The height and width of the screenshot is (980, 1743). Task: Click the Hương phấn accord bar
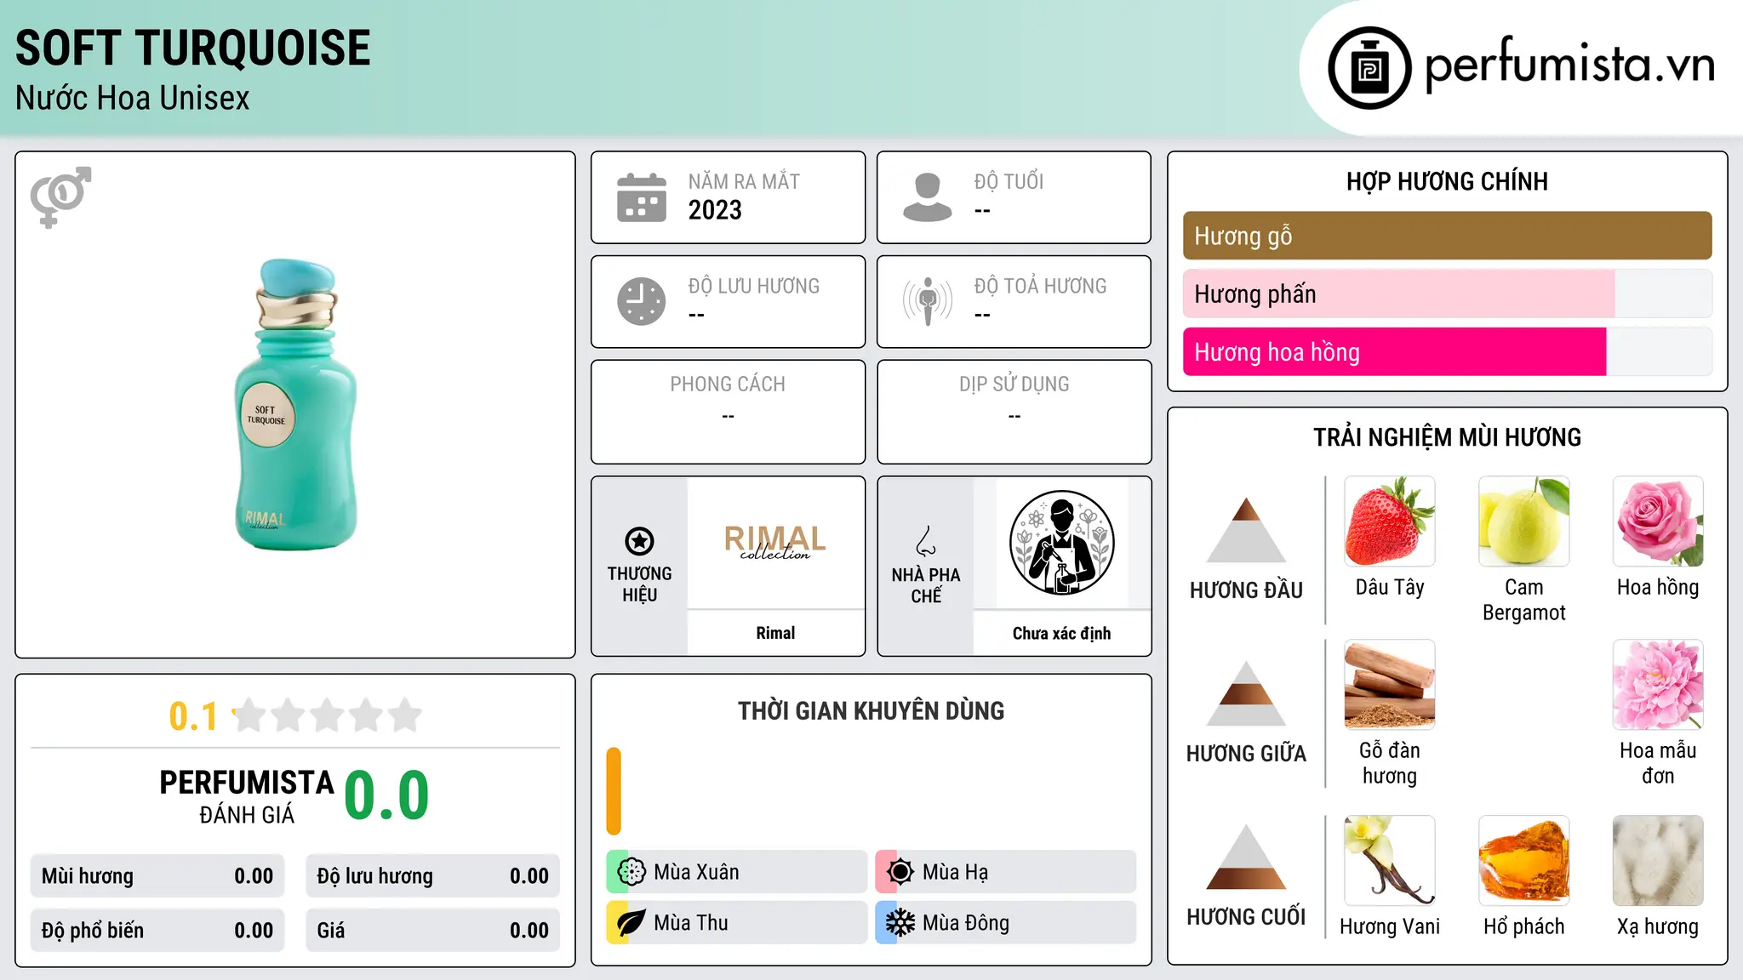[x=1447, y=293]
